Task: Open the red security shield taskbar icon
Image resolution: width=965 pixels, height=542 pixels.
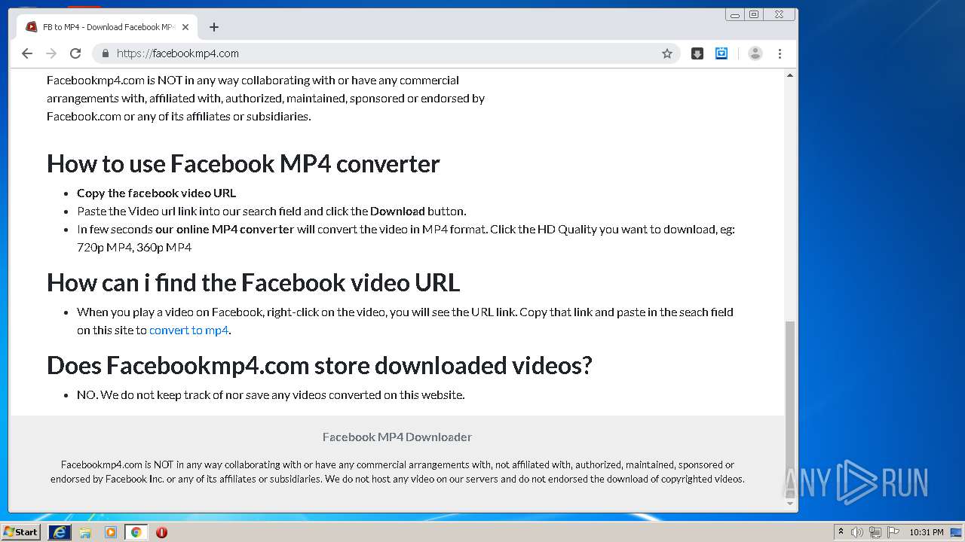Action: click(x=161, y=532)
